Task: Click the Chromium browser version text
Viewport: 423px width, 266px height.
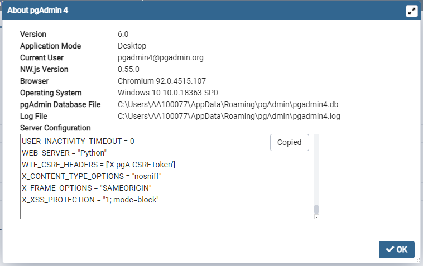Action: point(162,81)
